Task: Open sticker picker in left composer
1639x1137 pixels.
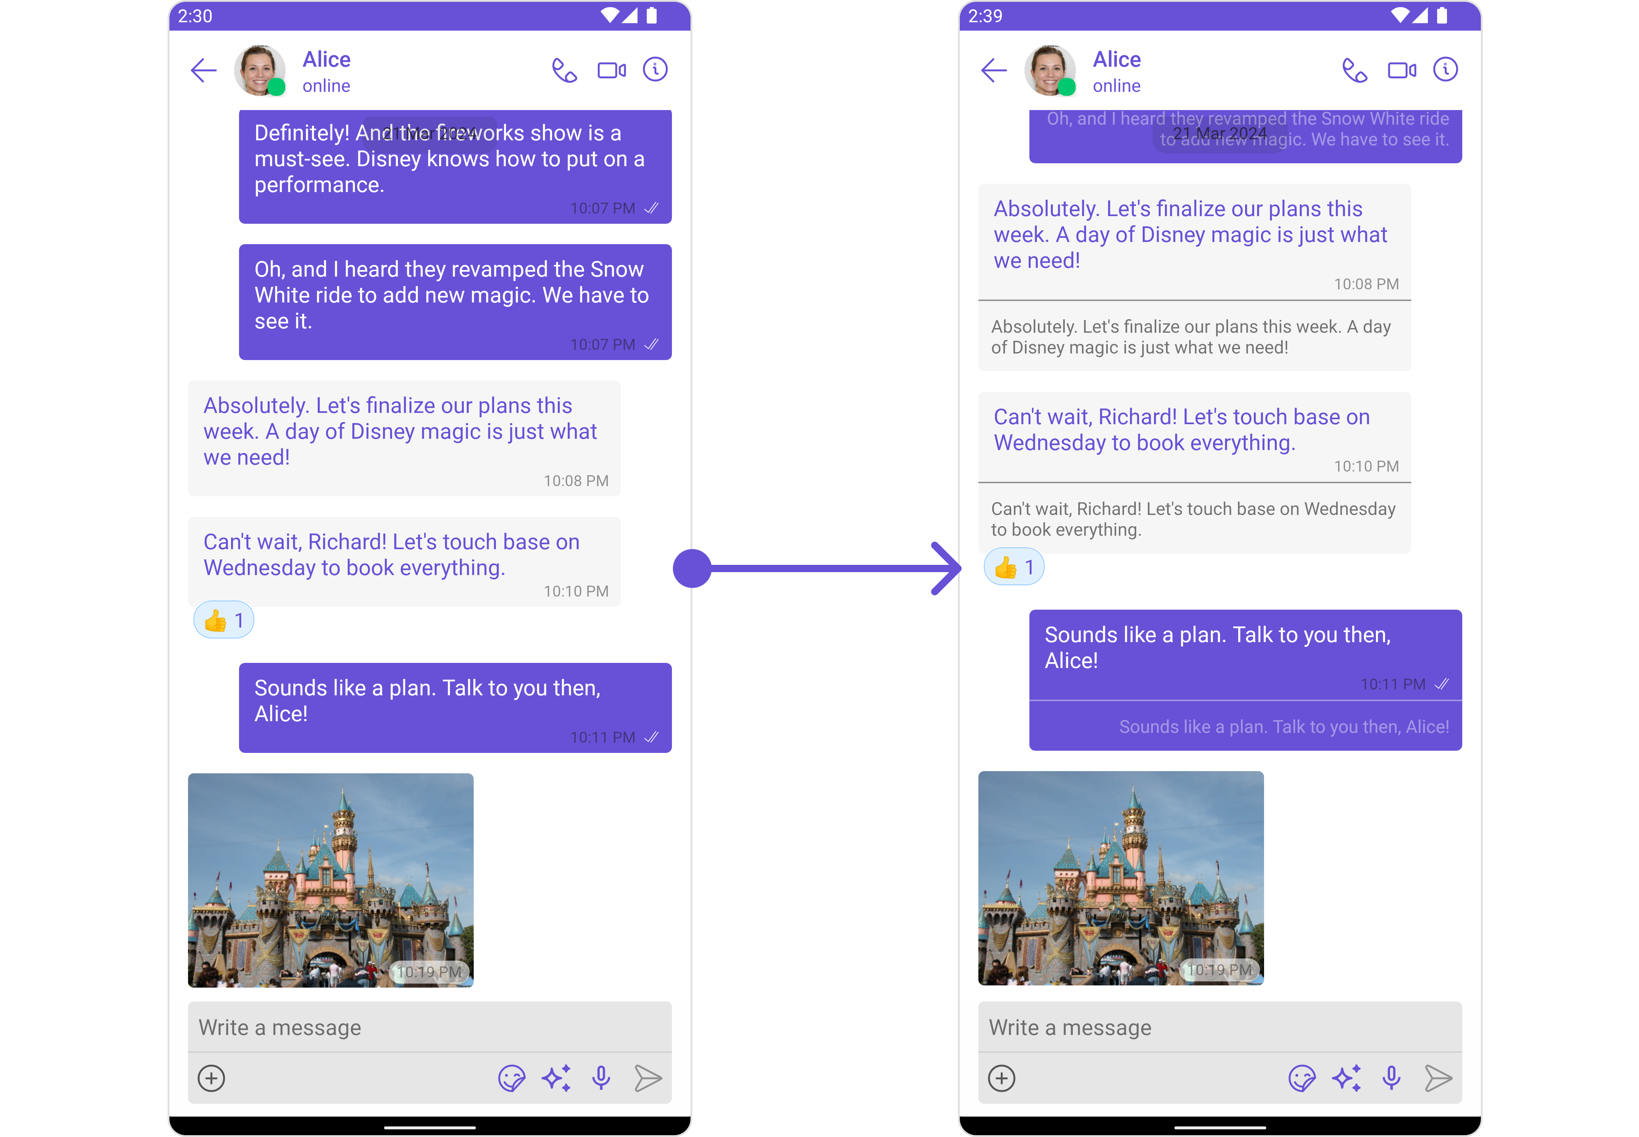Action: (x=512, y=1078)
